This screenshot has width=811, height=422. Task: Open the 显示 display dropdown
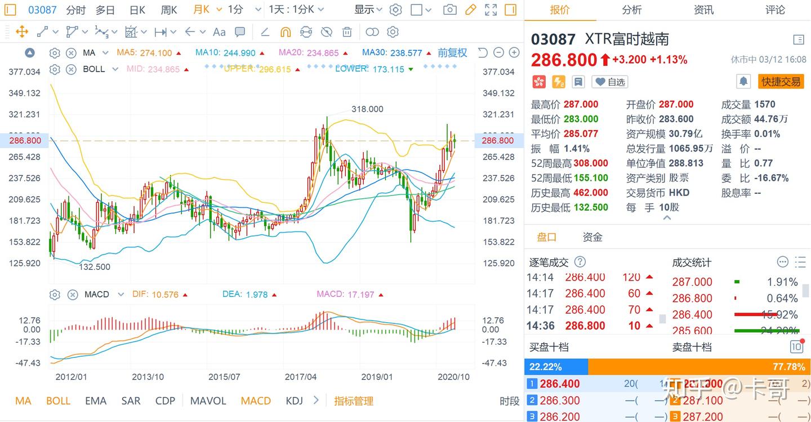[368, 10]
